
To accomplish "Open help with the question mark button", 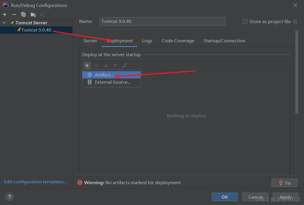I will pyautogui.click(x=9, y=197).
